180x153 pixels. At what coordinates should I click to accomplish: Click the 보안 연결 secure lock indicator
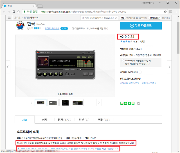tap(31, 12)
